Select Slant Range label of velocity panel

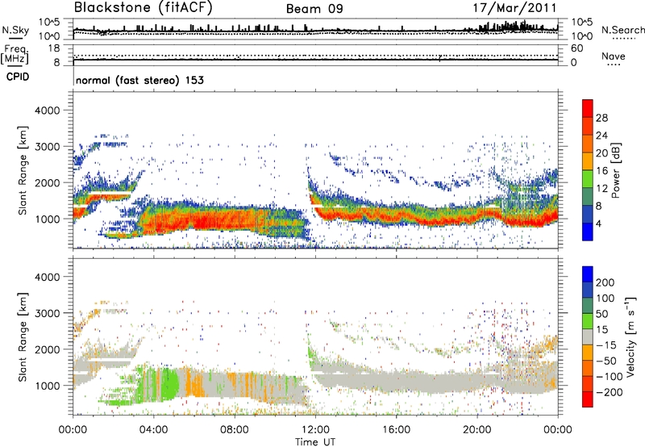(23, 336)
